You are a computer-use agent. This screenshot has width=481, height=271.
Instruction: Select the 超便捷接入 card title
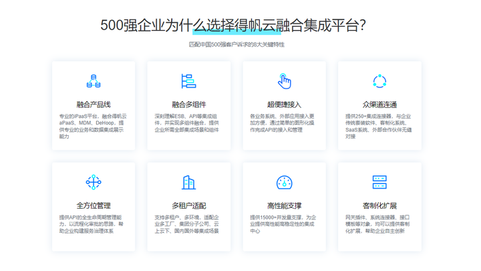pos(285,104)
